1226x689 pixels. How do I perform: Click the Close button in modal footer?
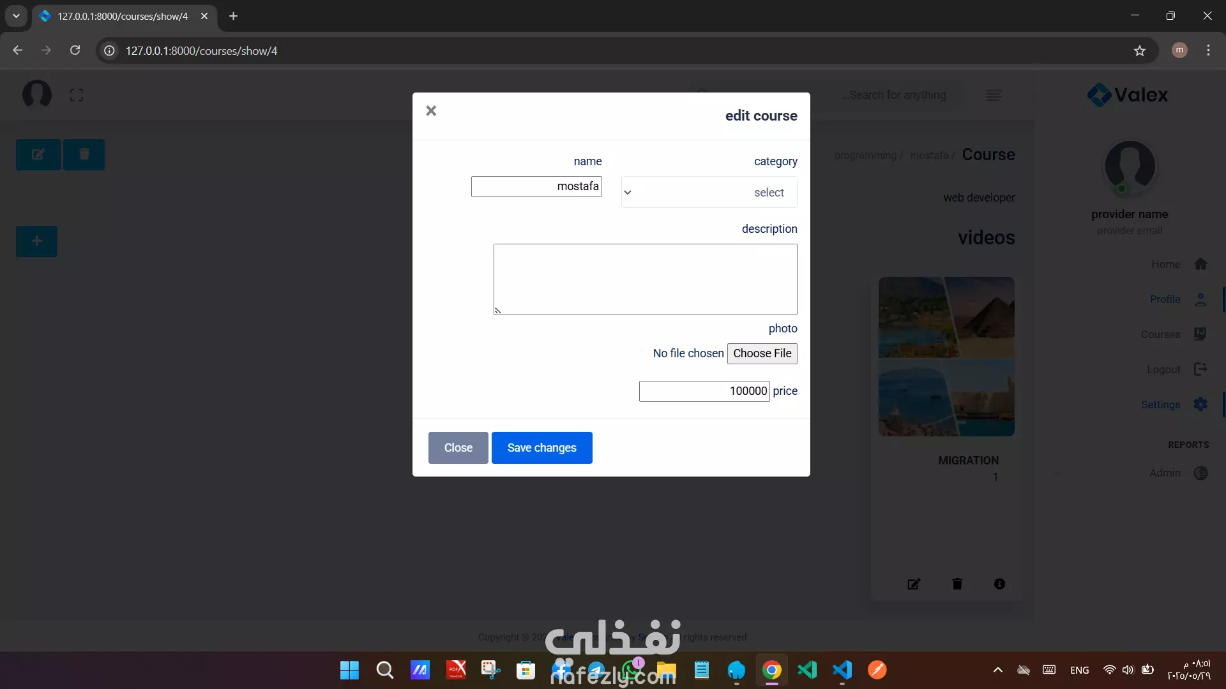click(x=458, y=448)
